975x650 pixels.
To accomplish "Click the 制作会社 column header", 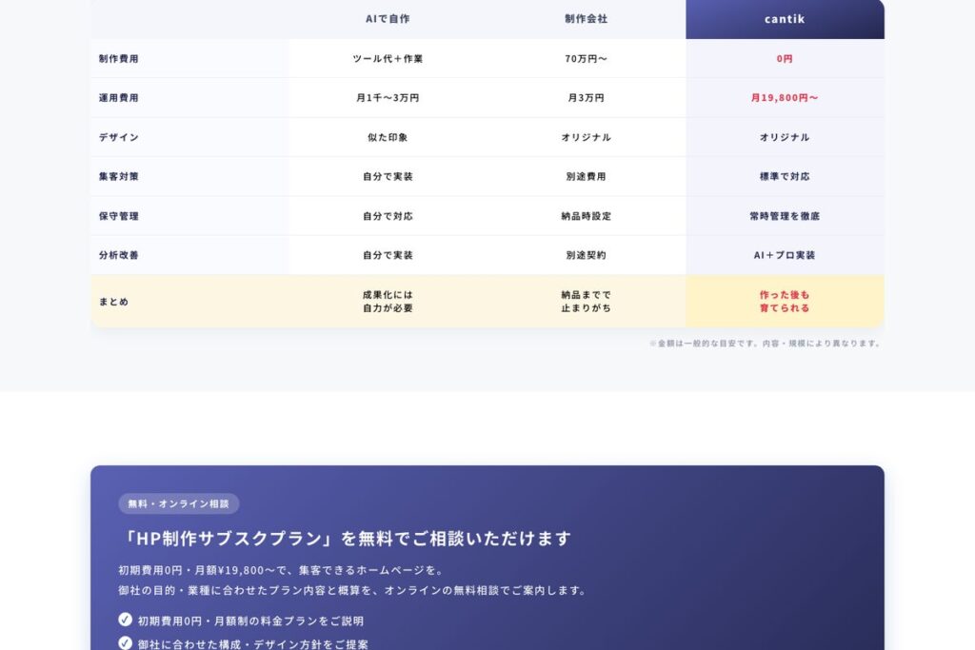I will point(586,19).
